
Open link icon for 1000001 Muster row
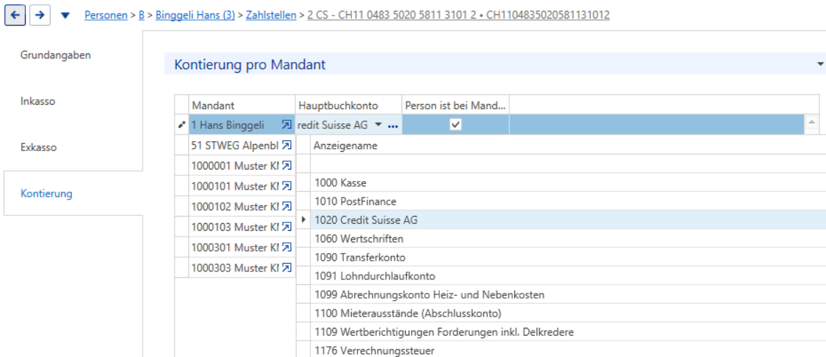[287, 165]
